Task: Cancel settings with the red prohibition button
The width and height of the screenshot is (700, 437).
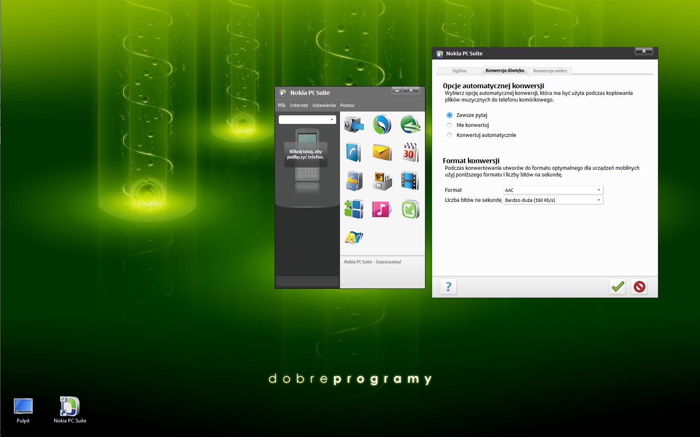Action: point(639,286)
